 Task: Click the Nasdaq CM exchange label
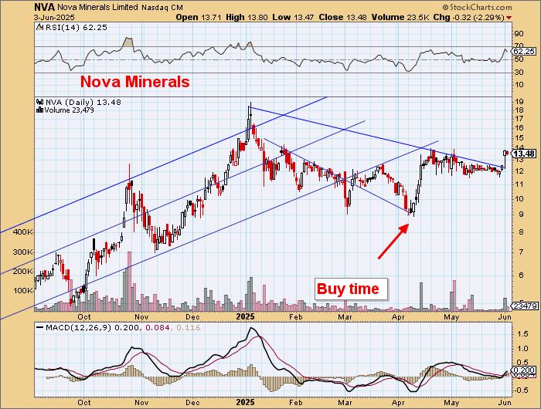coord(162,7)
